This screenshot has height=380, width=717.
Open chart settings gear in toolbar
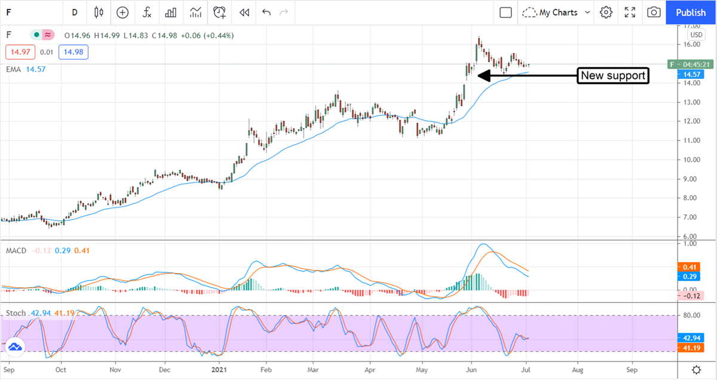click(606, 12)
